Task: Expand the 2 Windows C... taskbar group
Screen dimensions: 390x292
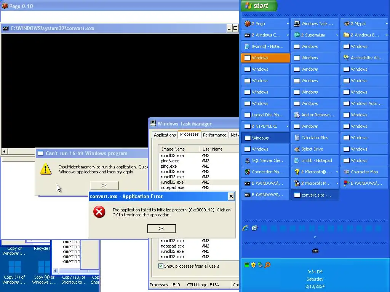Action: coord(288,35)
